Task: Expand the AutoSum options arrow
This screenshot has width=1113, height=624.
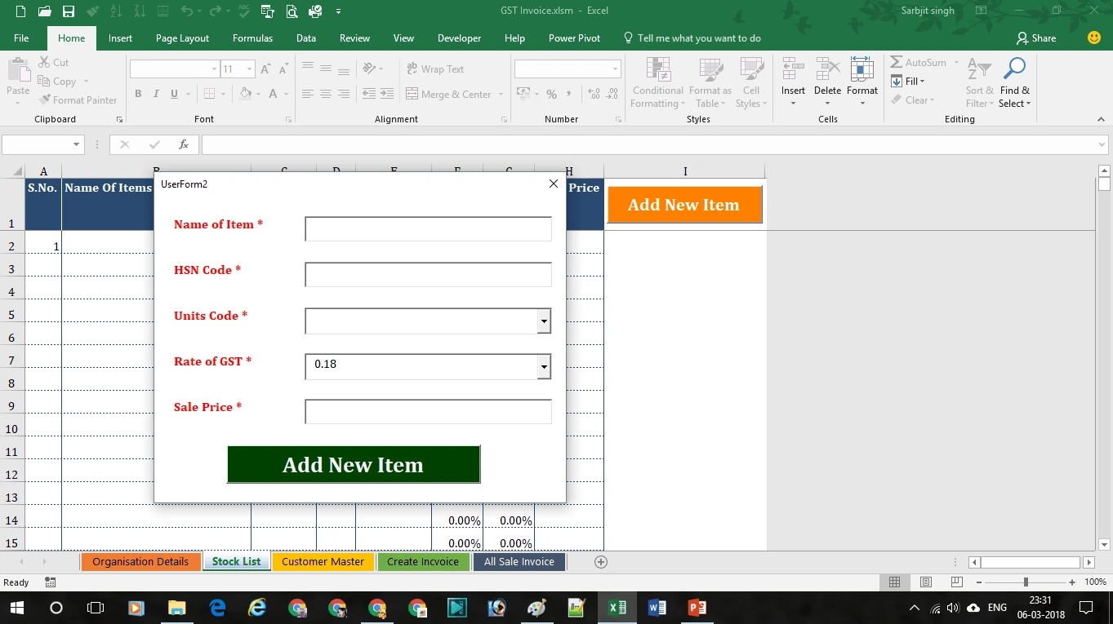Action: 956,63
